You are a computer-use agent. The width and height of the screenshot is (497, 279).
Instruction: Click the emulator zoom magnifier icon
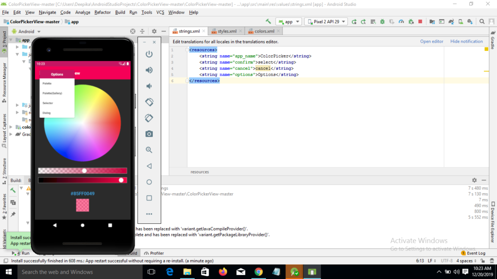pos(149,150)
